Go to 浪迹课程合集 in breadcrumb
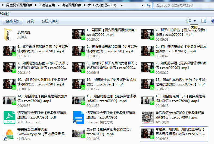Viewport: 214px width, 144px height. pos(72,5)
